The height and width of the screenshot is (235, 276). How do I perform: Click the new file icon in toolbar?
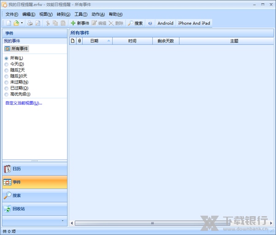pyautogui.click(x=9, y=23)
